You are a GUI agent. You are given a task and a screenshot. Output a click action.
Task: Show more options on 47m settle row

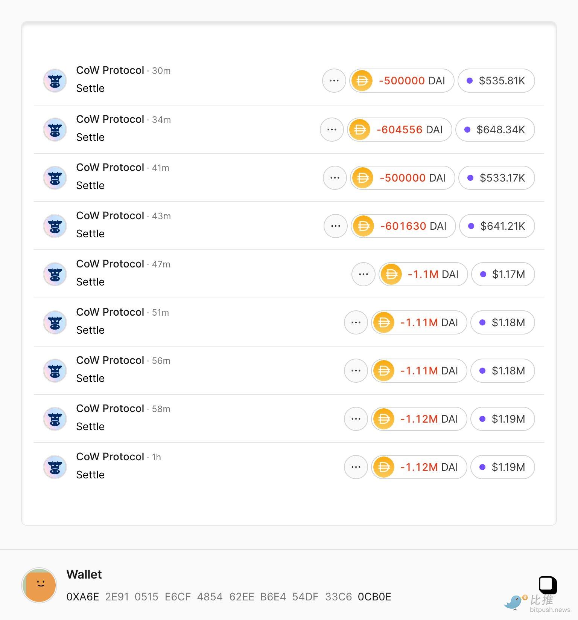364,274
